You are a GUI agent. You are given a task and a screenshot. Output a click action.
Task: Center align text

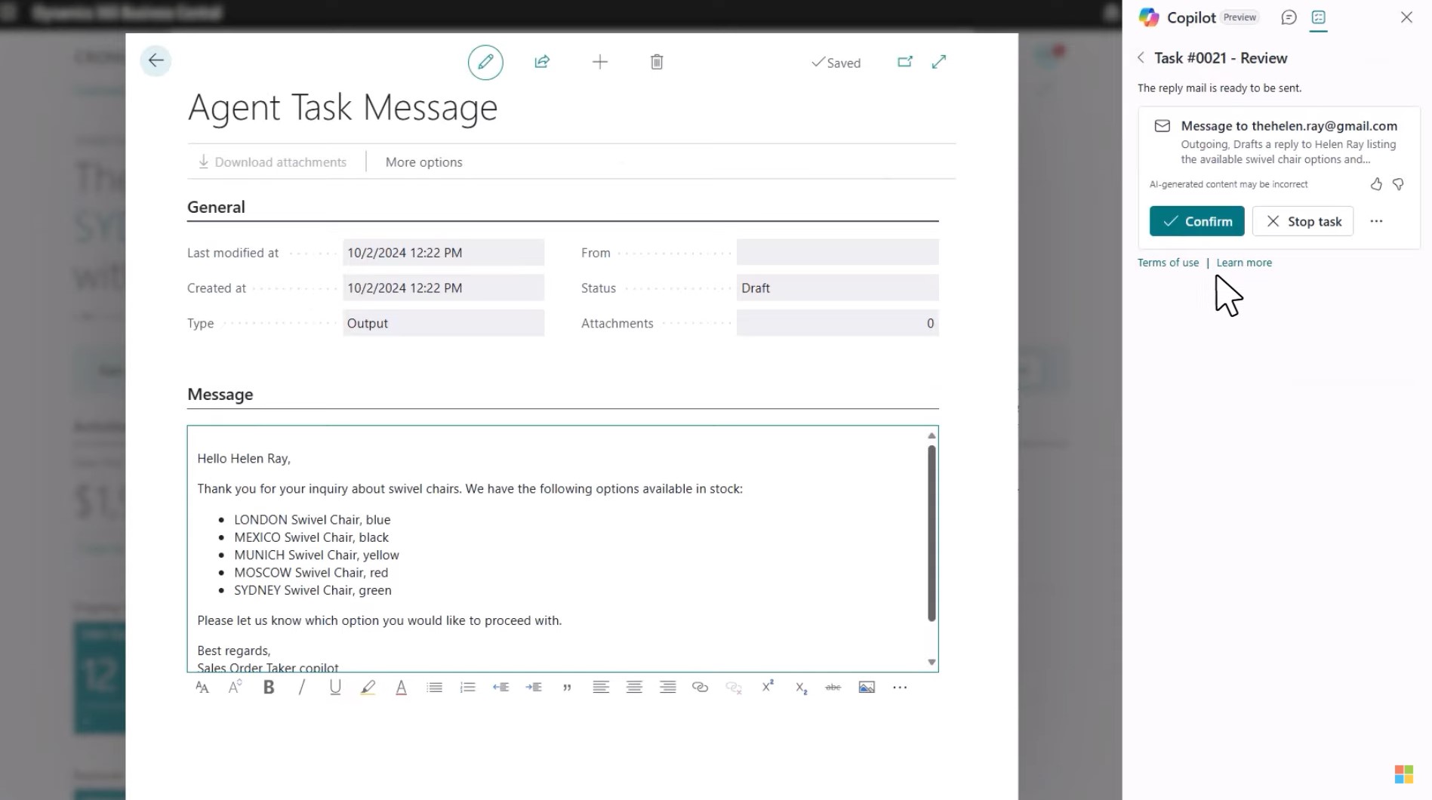click(634, 688)
